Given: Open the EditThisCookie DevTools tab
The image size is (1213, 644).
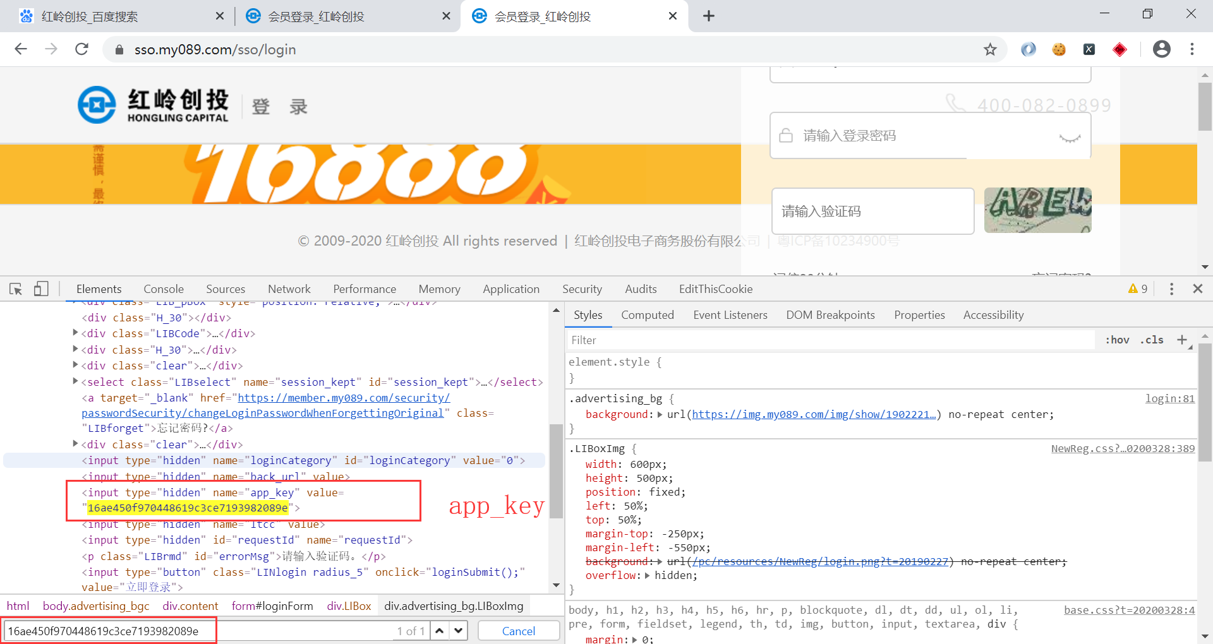Looking at the screenshot, I should point(716,289).
